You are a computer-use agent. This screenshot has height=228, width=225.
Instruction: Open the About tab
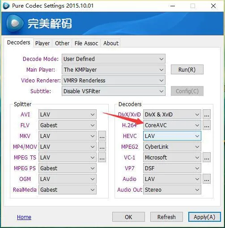coord(111,43)
